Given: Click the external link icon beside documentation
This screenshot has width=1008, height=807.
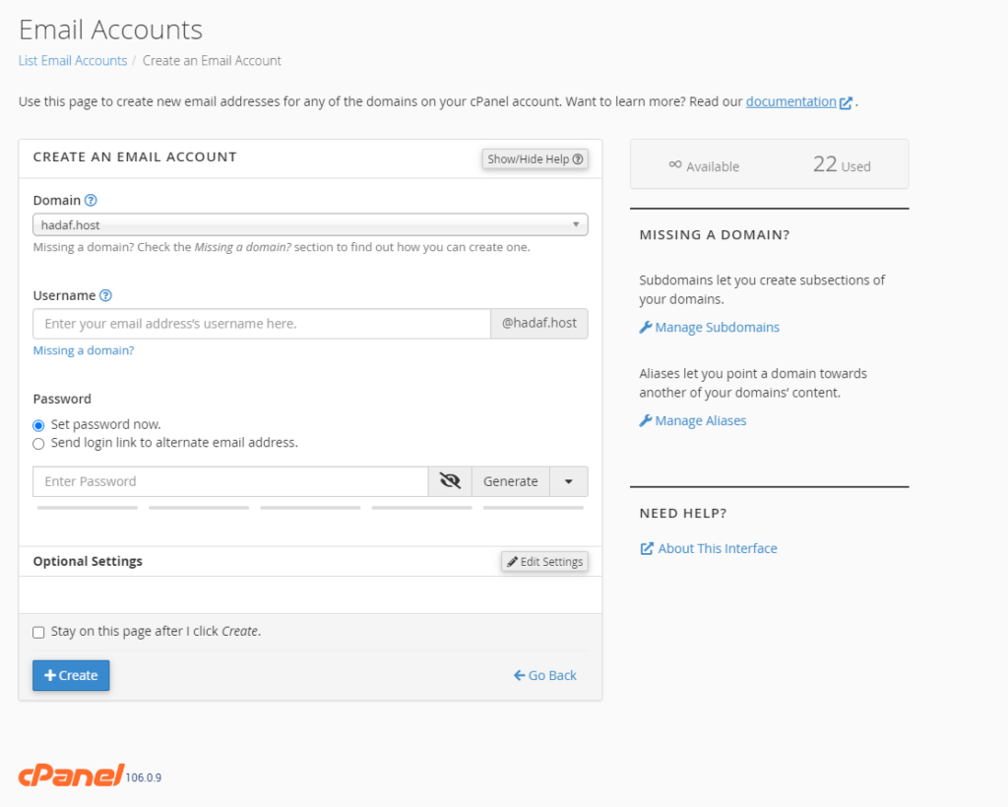Looking at the screenshot, I should (846, 102).
